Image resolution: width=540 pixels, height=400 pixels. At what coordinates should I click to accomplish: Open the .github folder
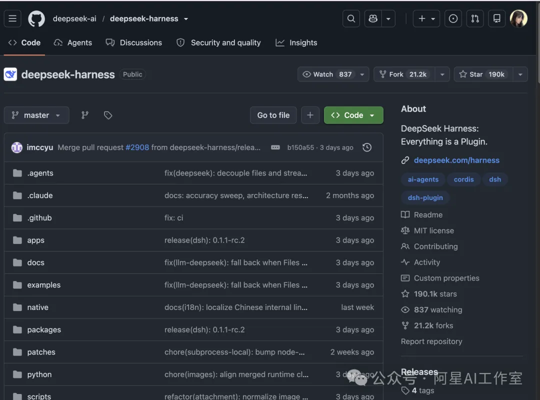tap(39, 217)
